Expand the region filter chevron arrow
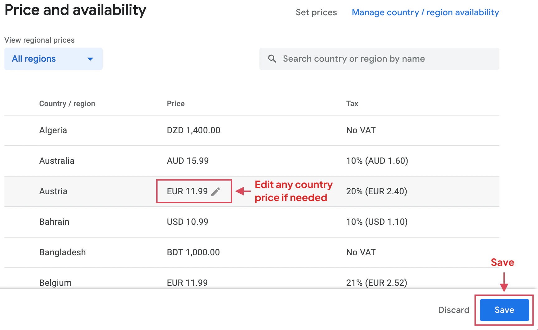The image size is (538, 330). click(90, 59)
